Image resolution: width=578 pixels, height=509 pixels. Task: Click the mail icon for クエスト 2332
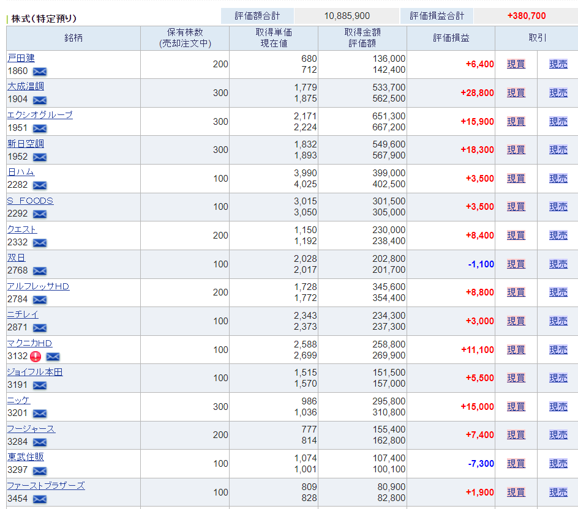click(40, 243)
